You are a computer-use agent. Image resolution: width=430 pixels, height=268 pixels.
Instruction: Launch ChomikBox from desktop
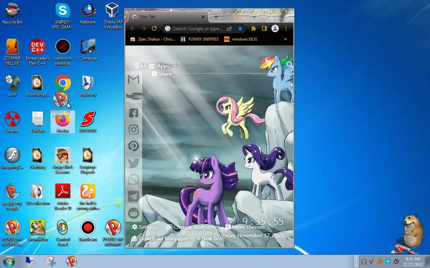pyautogui.click(x=38, y=231)
